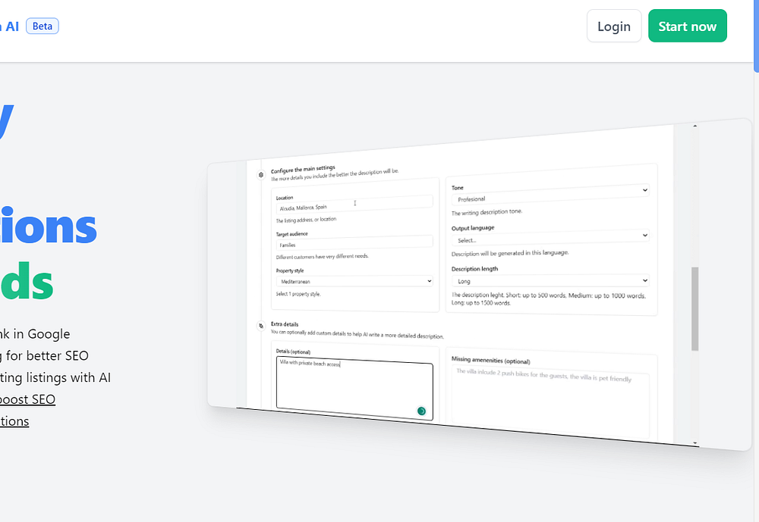The height and width of the screenshot is (522, 759).
Task: Click the gear icon beside Configure the main settings
Action: pos(261,175)
